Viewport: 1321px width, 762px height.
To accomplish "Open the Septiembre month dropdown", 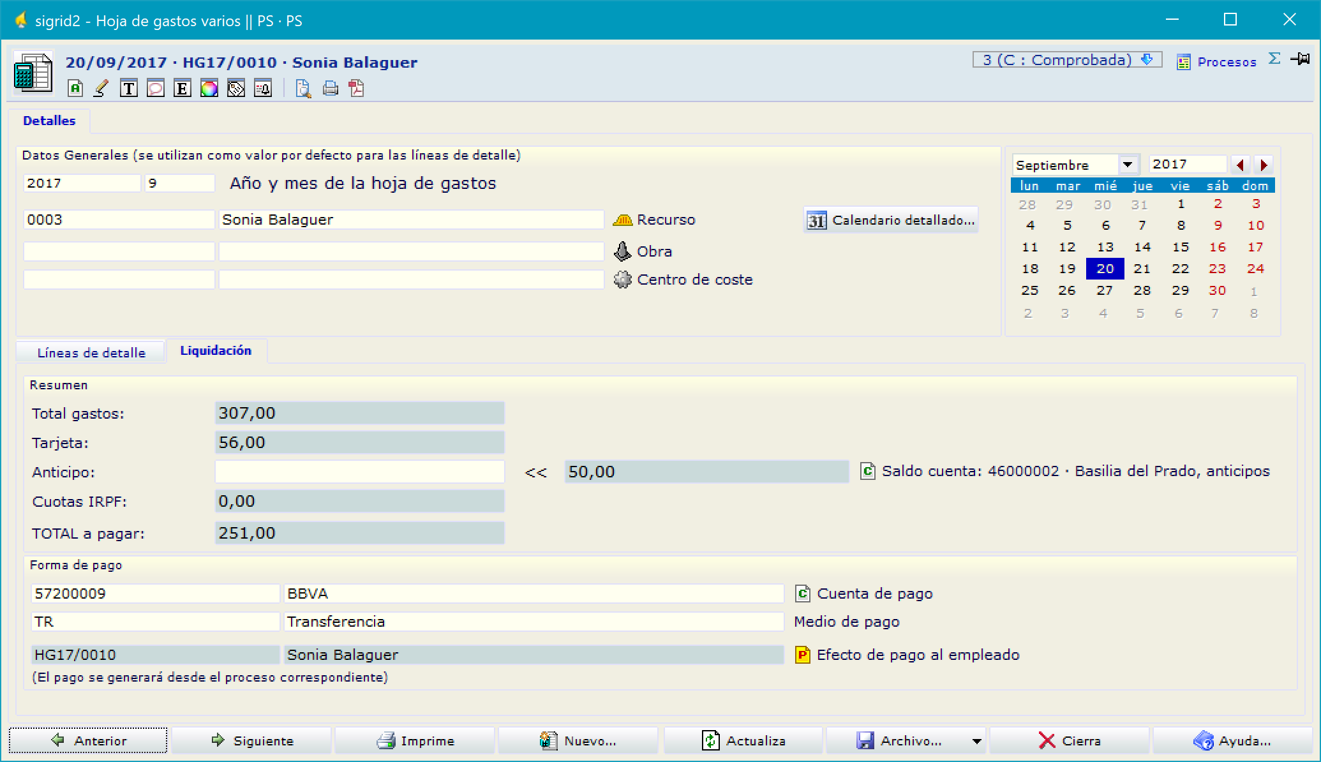I will pyautogui.click(x=1128, y=165).
